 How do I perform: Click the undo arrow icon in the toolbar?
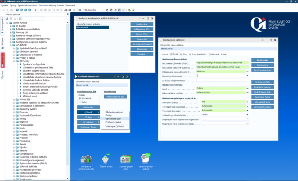click(x=41, y=10)
